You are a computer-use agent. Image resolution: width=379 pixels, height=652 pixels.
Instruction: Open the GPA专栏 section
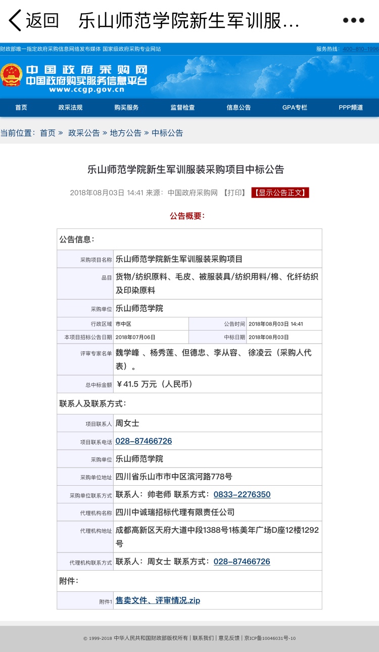pos(295,108)
